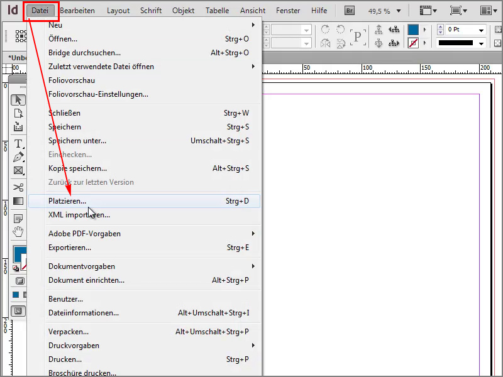
Task: Select the Note tool
Action: (17, 217)
